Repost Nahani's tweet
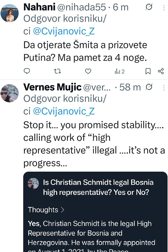Viewport: 168px width, 252px height. click(x=57, y=71)
